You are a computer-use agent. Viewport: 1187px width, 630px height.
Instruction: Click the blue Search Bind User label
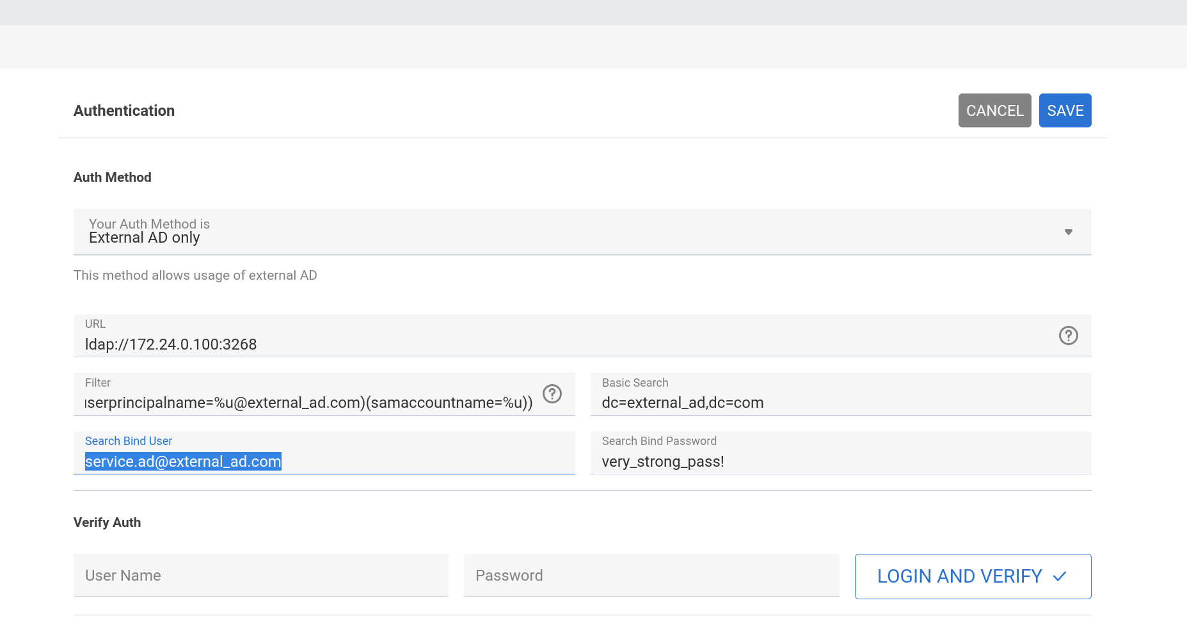[129, 441]
